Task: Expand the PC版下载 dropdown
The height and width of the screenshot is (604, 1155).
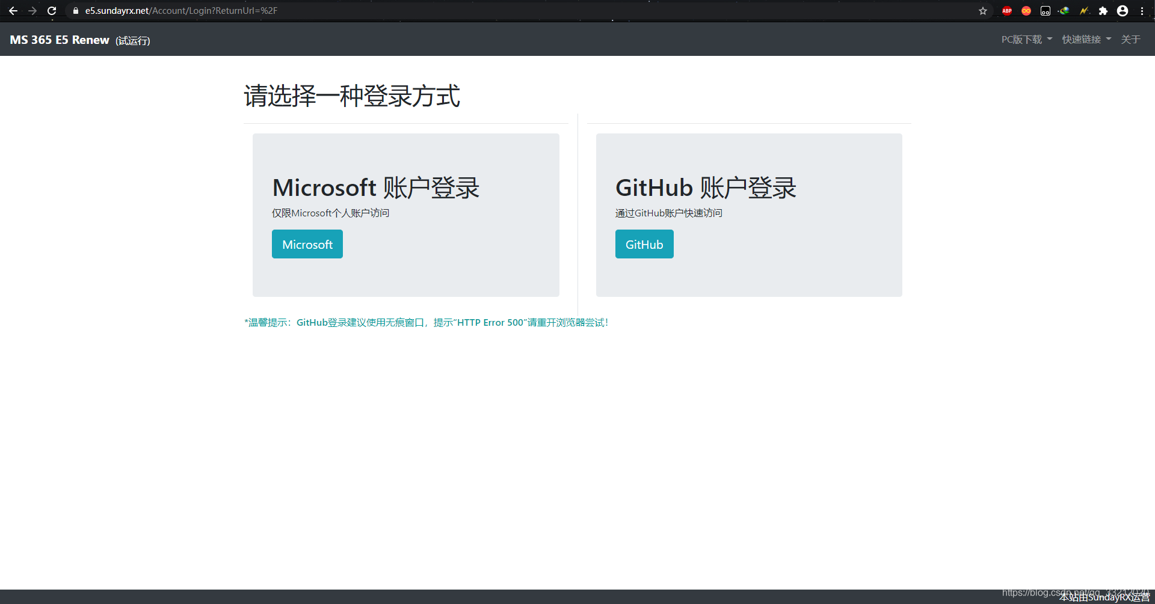Action: 1027,39
